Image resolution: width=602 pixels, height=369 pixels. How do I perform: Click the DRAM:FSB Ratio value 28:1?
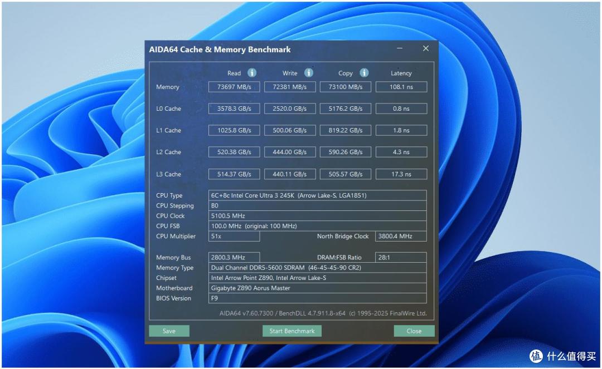pos(401,258)
